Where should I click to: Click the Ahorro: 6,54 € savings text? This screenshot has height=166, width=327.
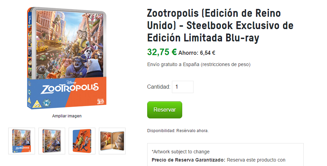197,53
